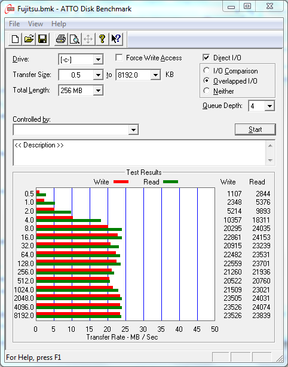The height and width of the screenshot is (367, 288).
Task: Open the Help menu
Action: click(x=59, y=24)
